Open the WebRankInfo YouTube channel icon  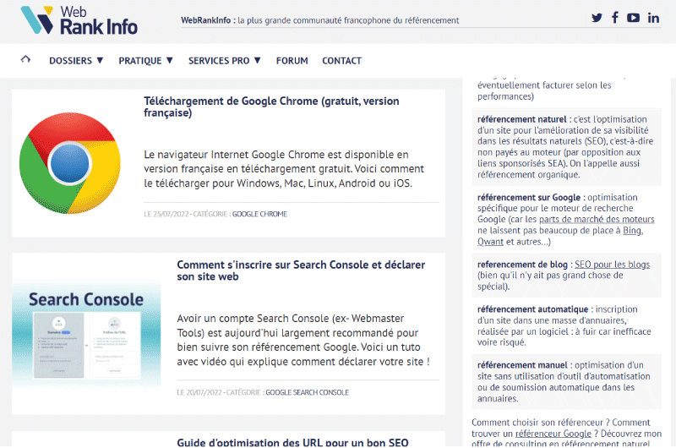[633, 18]
